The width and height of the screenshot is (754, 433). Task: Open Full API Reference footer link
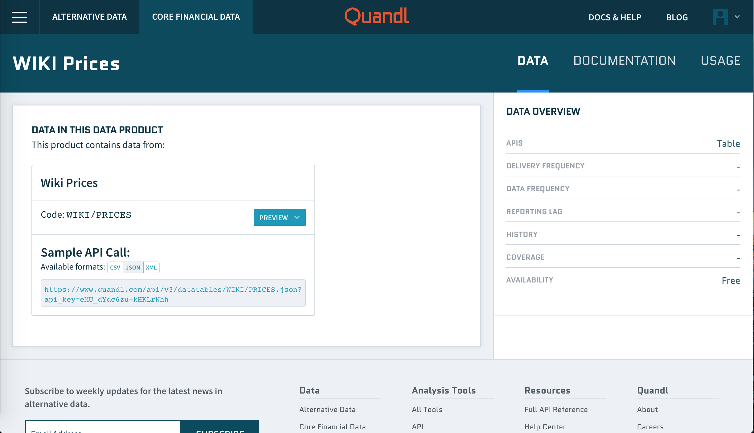(x=556, y=410)
